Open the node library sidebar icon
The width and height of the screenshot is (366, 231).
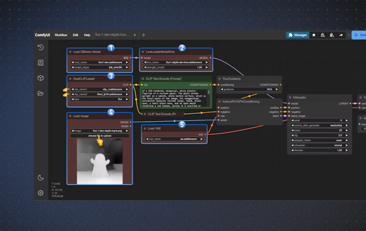coord(41,63)
